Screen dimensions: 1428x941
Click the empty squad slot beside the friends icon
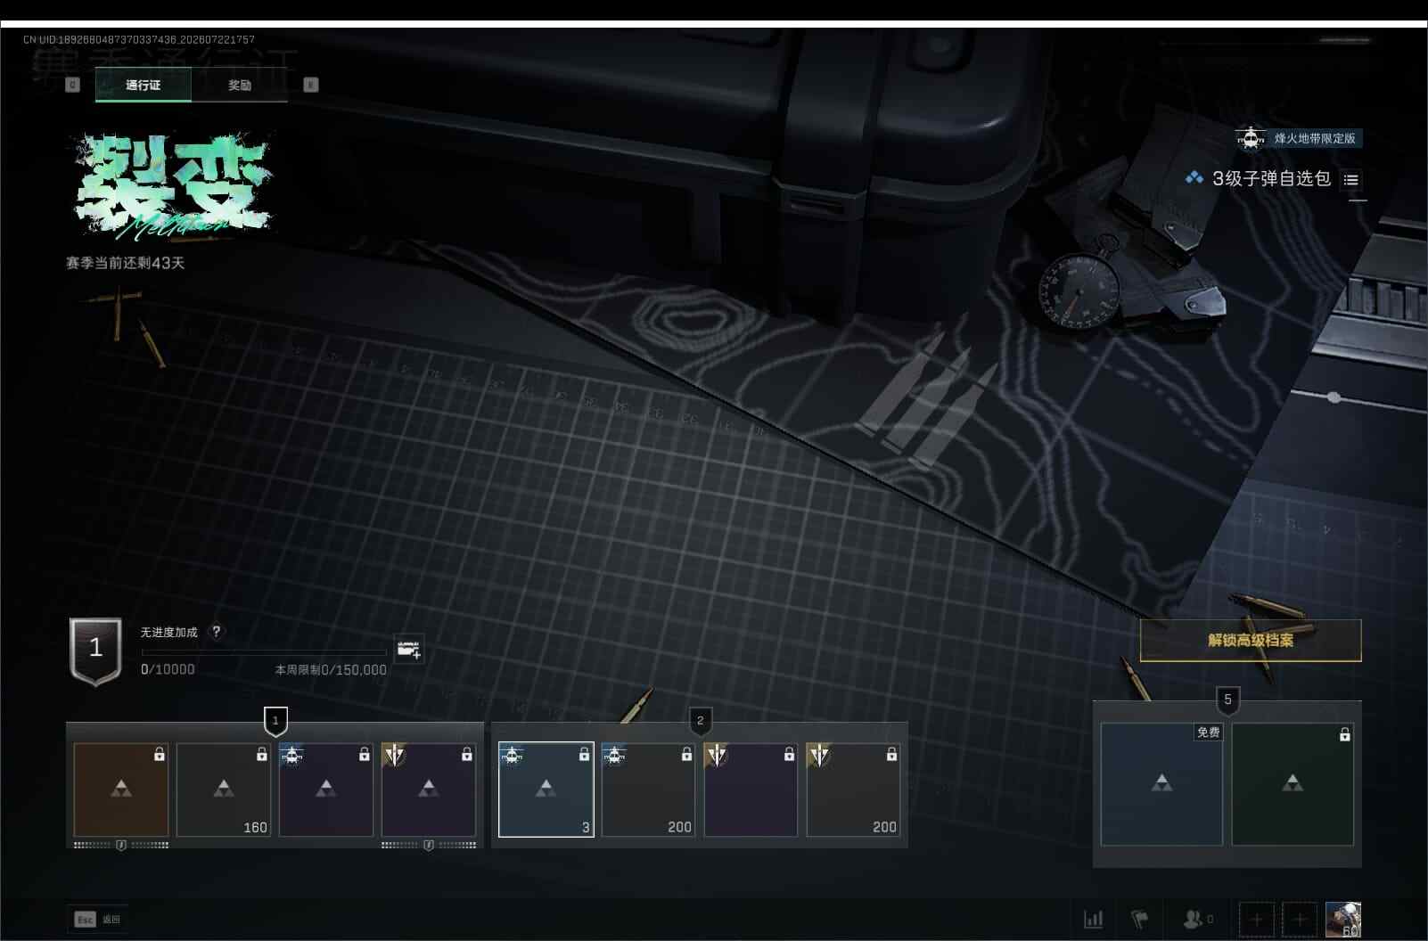[x=1257, y=919]
